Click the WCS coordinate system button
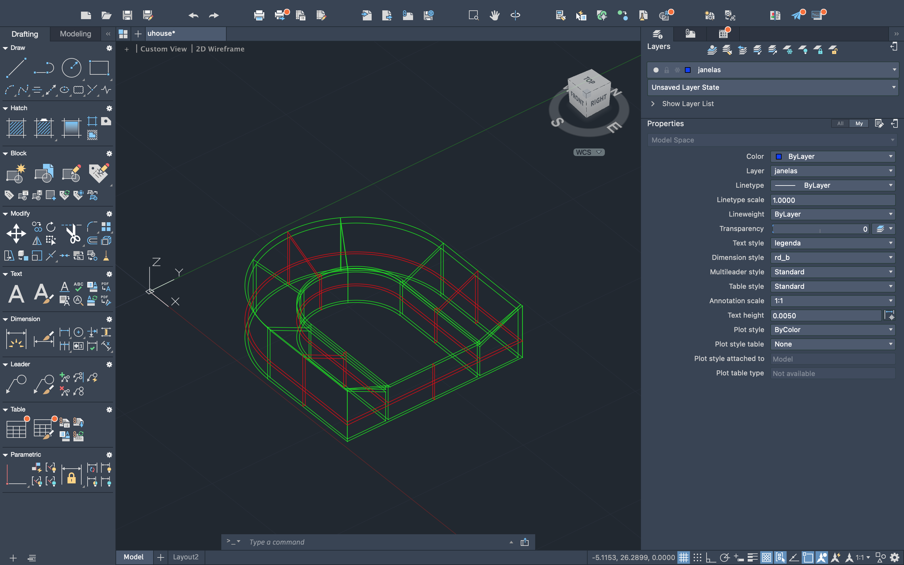 coord(589,152)
